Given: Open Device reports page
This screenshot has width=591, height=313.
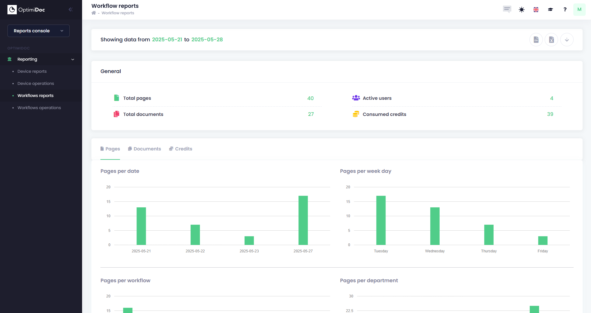Looking at the screenshot, I should [x=32, y=71].
